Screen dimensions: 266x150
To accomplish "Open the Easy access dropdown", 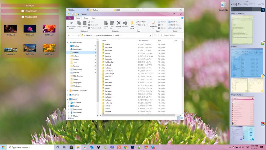I will coord(143,25).
